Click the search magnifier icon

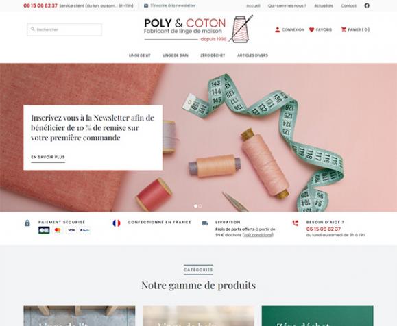pyautogui.click(x=33, y=29)
